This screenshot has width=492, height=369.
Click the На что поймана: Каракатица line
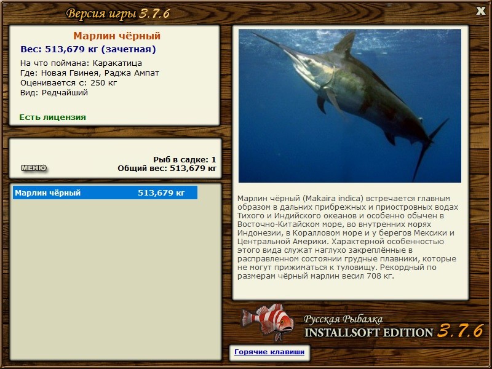tap(81, 63)
